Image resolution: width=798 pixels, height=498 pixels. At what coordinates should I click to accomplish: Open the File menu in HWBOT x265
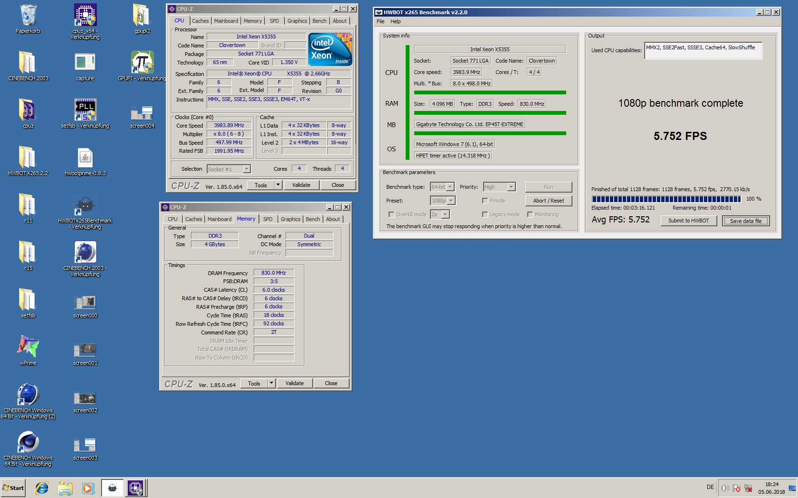click(x=380, y=21)
